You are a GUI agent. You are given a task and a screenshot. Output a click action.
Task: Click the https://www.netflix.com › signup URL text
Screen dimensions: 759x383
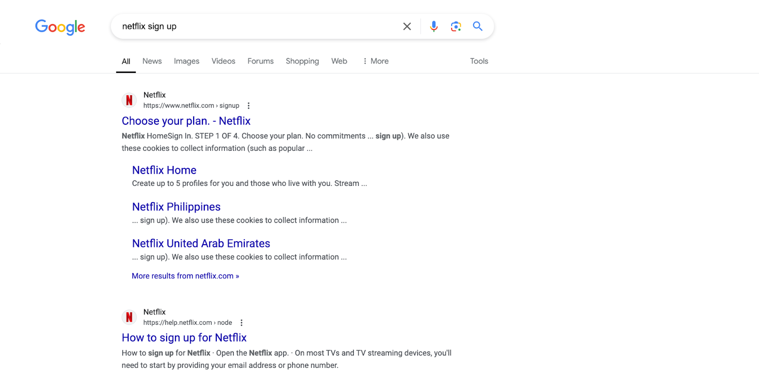coord(191,106)
